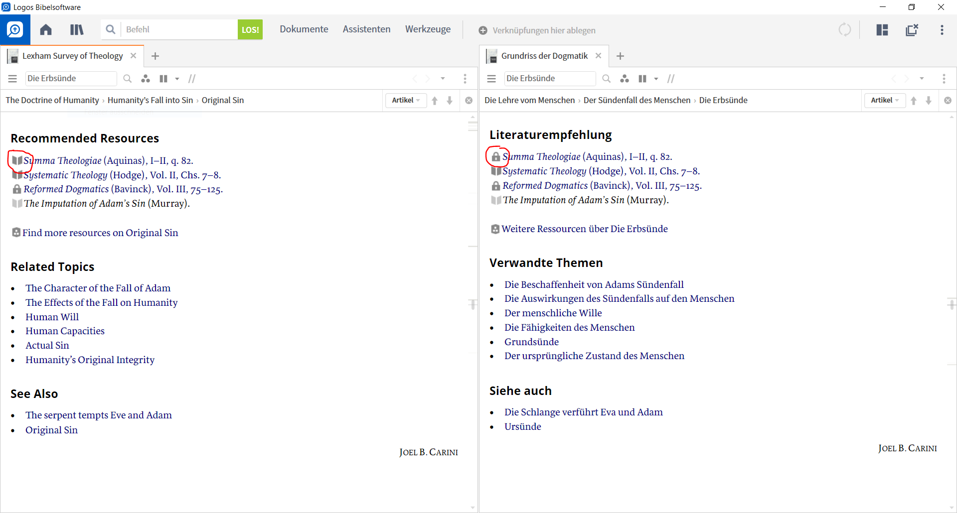Go to previous article in Grundriss der Dogmatik panel
957x513 pixels.
(914, 101)
